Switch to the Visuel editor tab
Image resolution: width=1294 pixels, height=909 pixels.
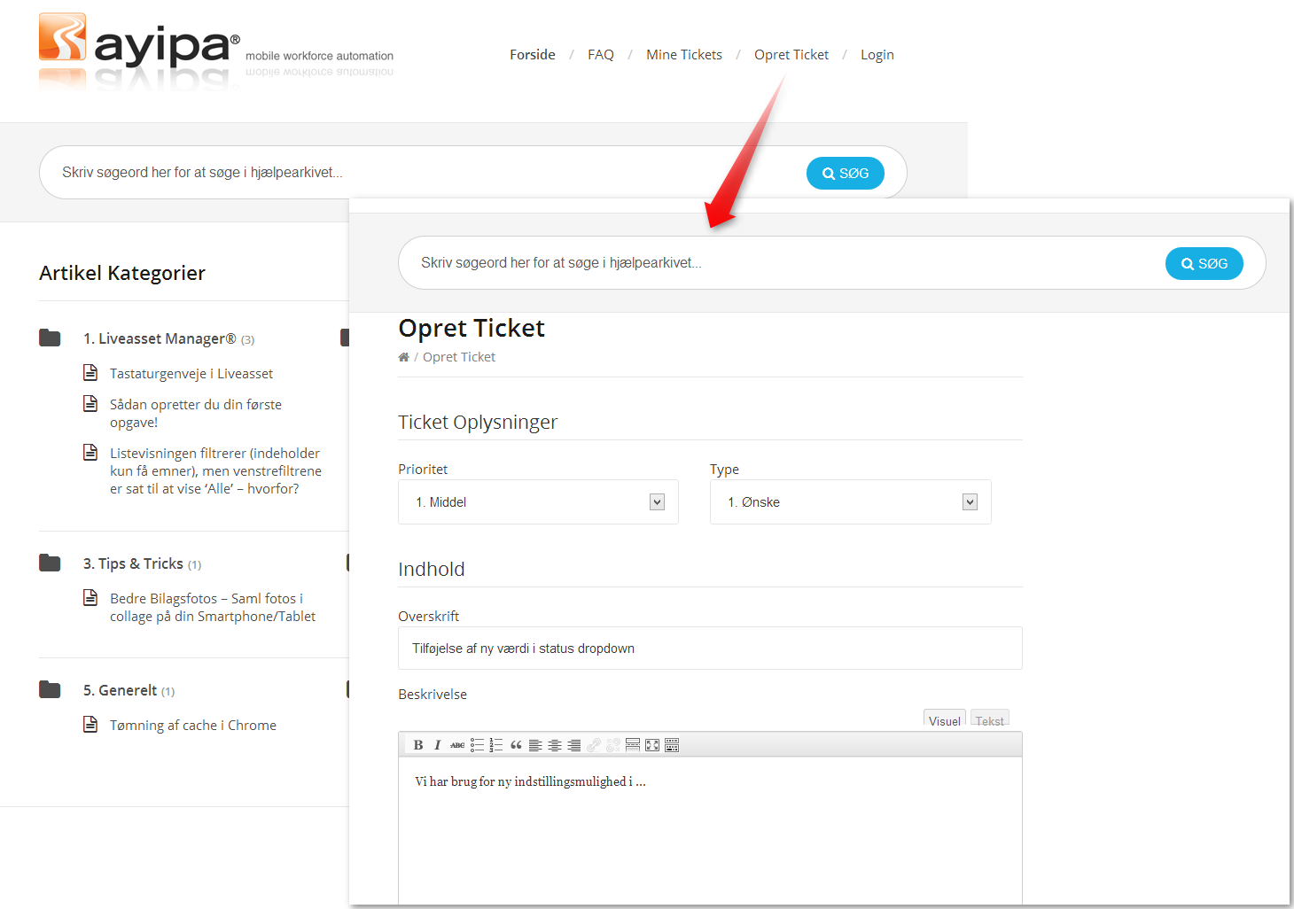(944, 720)
